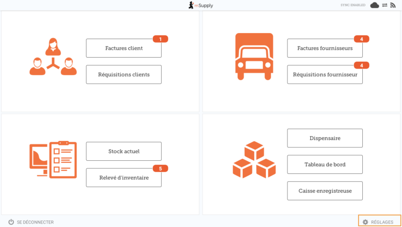Open Factures client
This screenshot has width=402, height=227.
124,49
